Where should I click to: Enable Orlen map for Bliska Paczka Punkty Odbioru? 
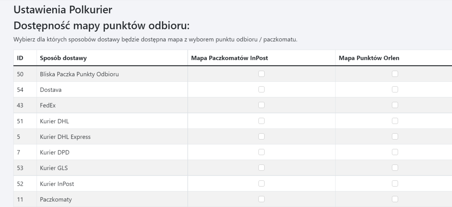pos(395,74)
